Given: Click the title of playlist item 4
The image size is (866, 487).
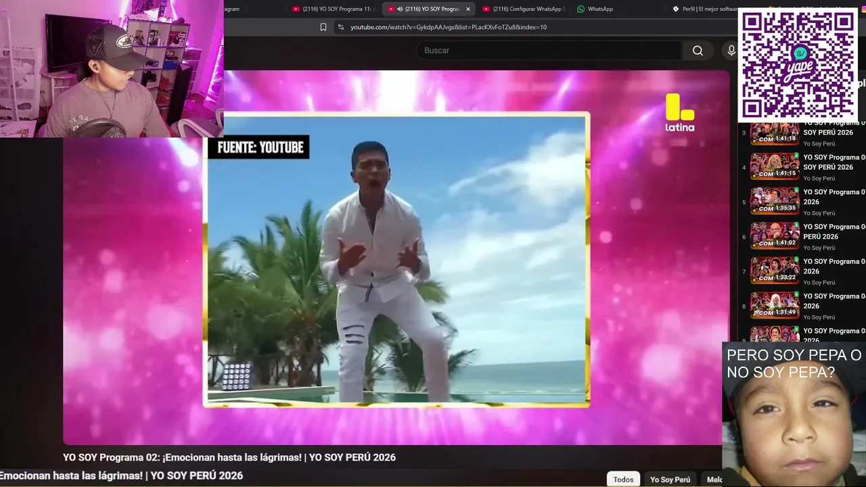Looking at the screenshot, I should (834, 162).
